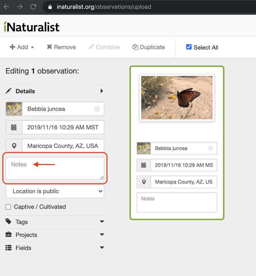This screenshot has height=276, width=256.
Task: Expand the Projects section
Action: pyautogui.click(x=55, y=235)
